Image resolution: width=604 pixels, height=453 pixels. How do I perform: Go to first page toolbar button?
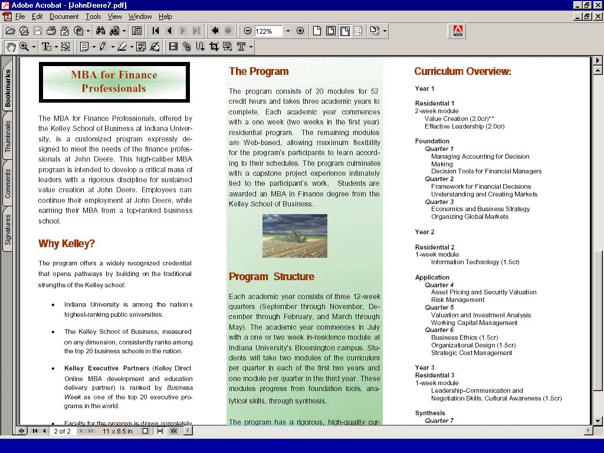156,31
